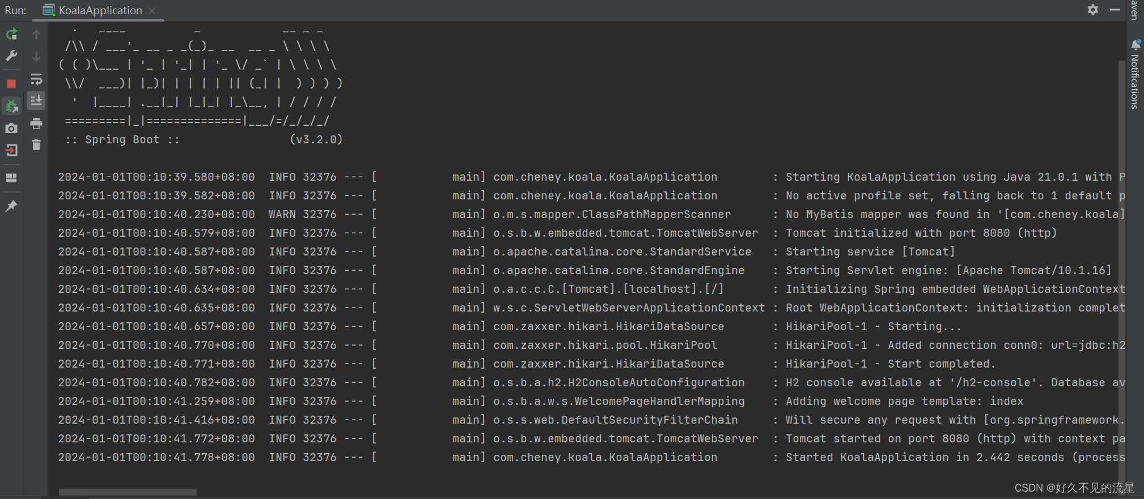Click the ':: Spring Boot ::' banner text
This screenshot has width=1144, height=499.
pos(122,139)
